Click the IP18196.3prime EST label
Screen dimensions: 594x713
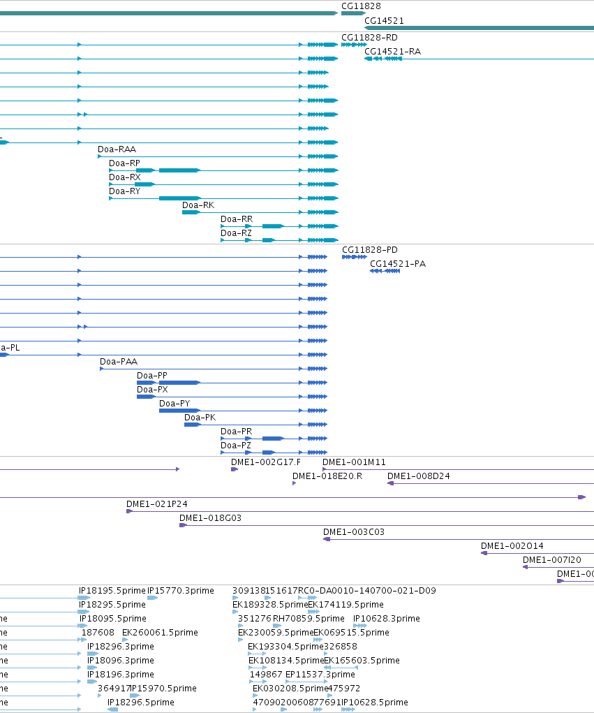pyautogui.click(x=121, y=675)
